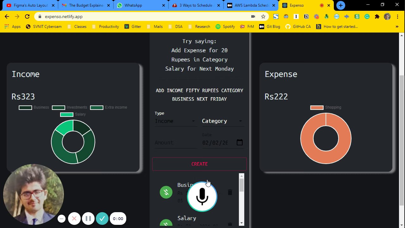405x228 pixels.
Task: Click the address bar URL expenso.netlify.app
Action: (x=64, y=16)
